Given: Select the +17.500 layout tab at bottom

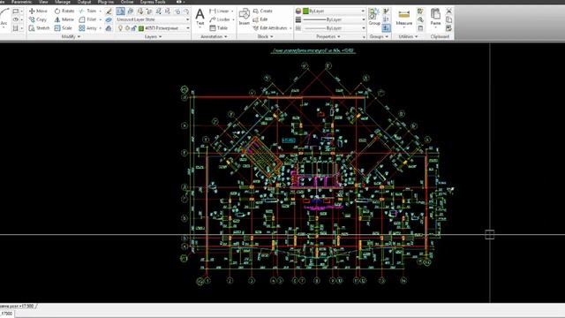Looking at the screenshot, I should coord(18,306).
